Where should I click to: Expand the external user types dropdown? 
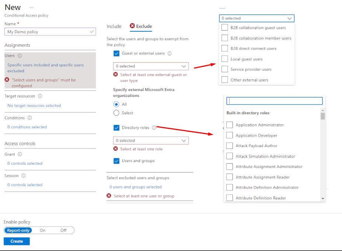pyautogui.click(x=151, y=66)
